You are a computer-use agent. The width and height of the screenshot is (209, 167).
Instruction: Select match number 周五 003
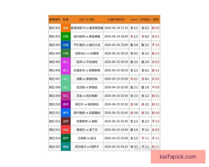point(55,45)
